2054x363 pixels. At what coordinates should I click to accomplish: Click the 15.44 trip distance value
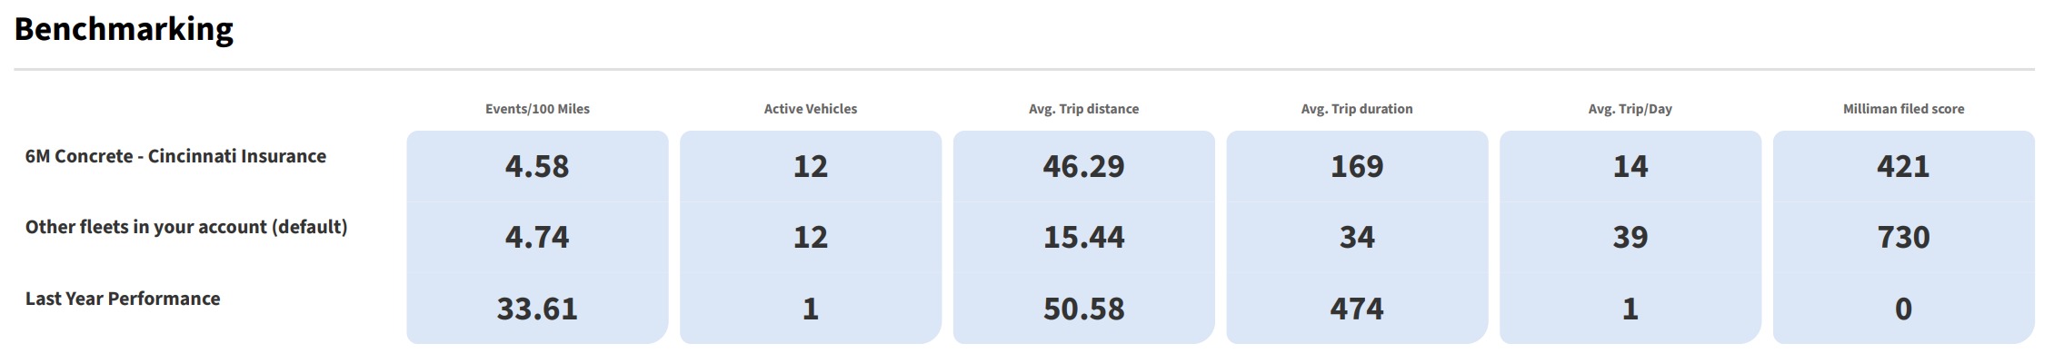1083,237
